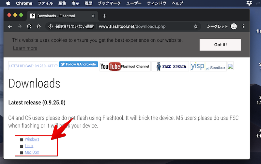Screen dimensions: 261x164
Task: Open the Apple menu
Action: (x=8, y=3)
